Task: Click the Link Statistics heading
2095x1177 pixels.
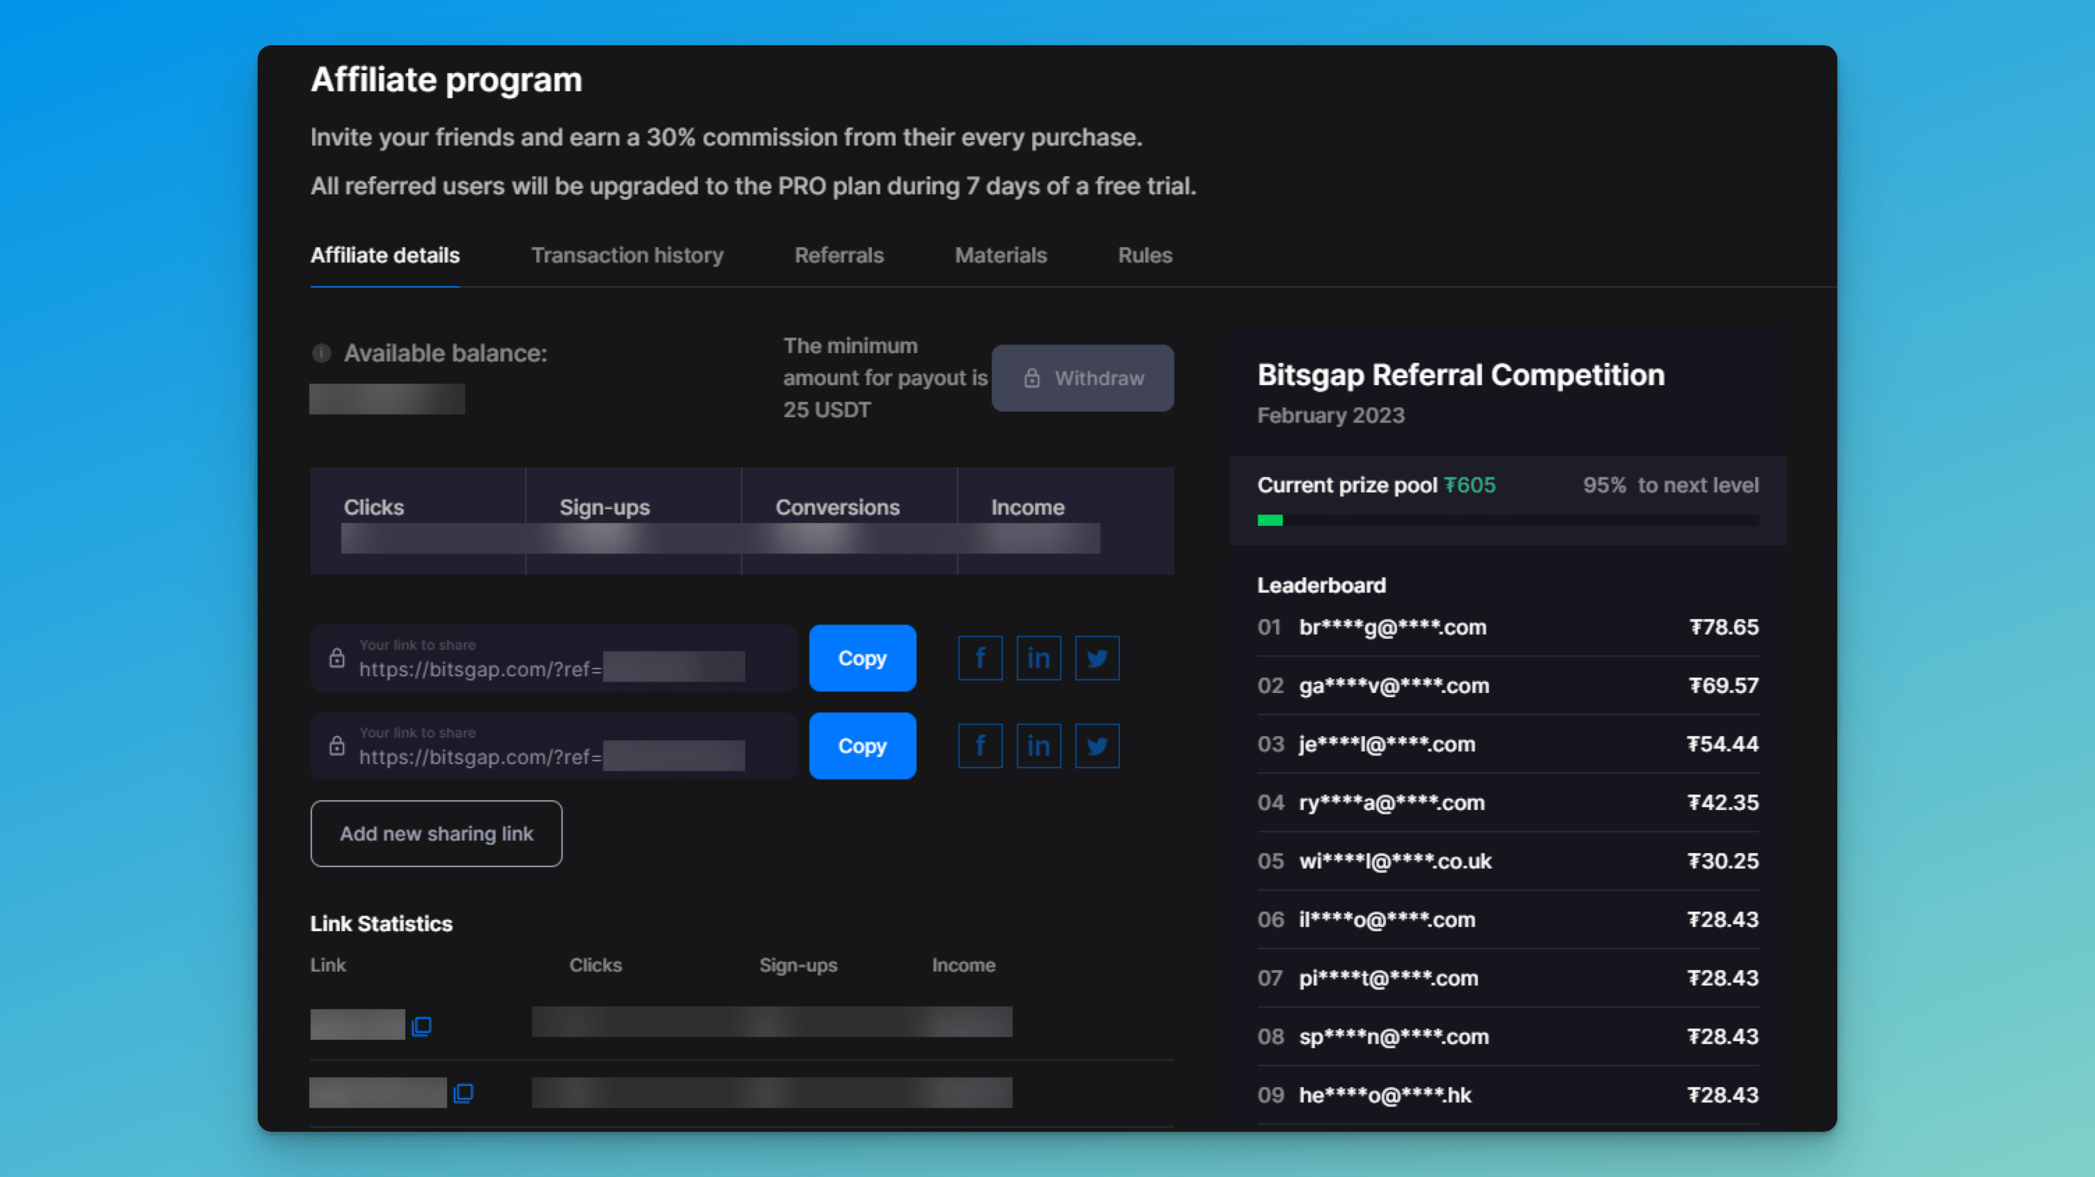Action: point(380,924)
